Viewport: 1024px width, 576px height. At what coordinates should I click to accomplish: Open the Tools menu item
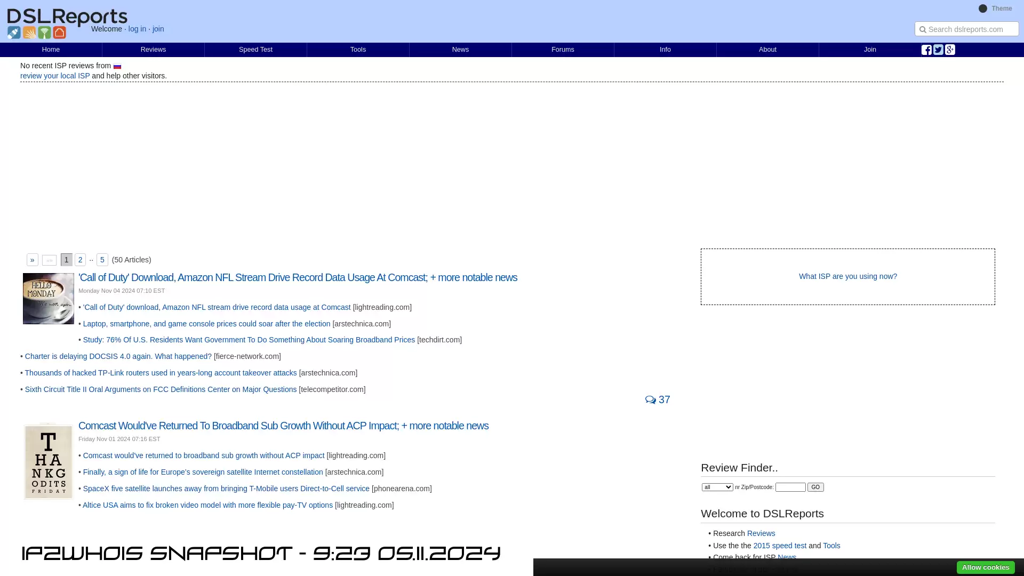pyautogui.click(x=358, y=50)
